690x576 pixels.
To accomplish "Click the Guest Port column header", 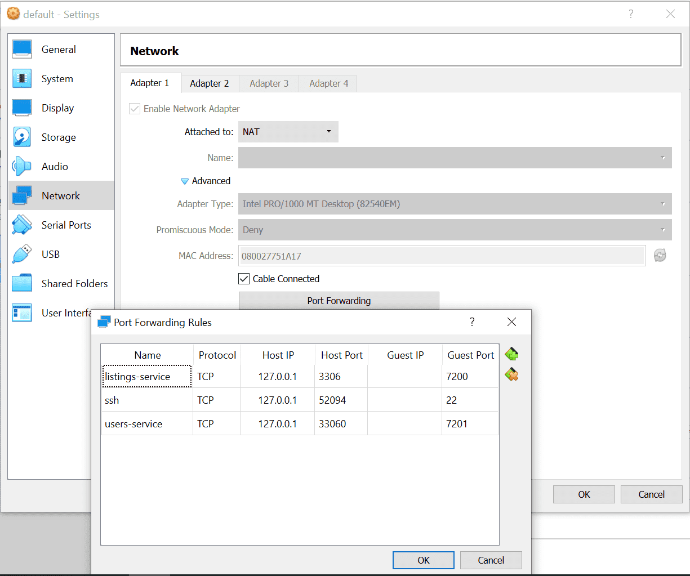I will [x=470, y=355].
